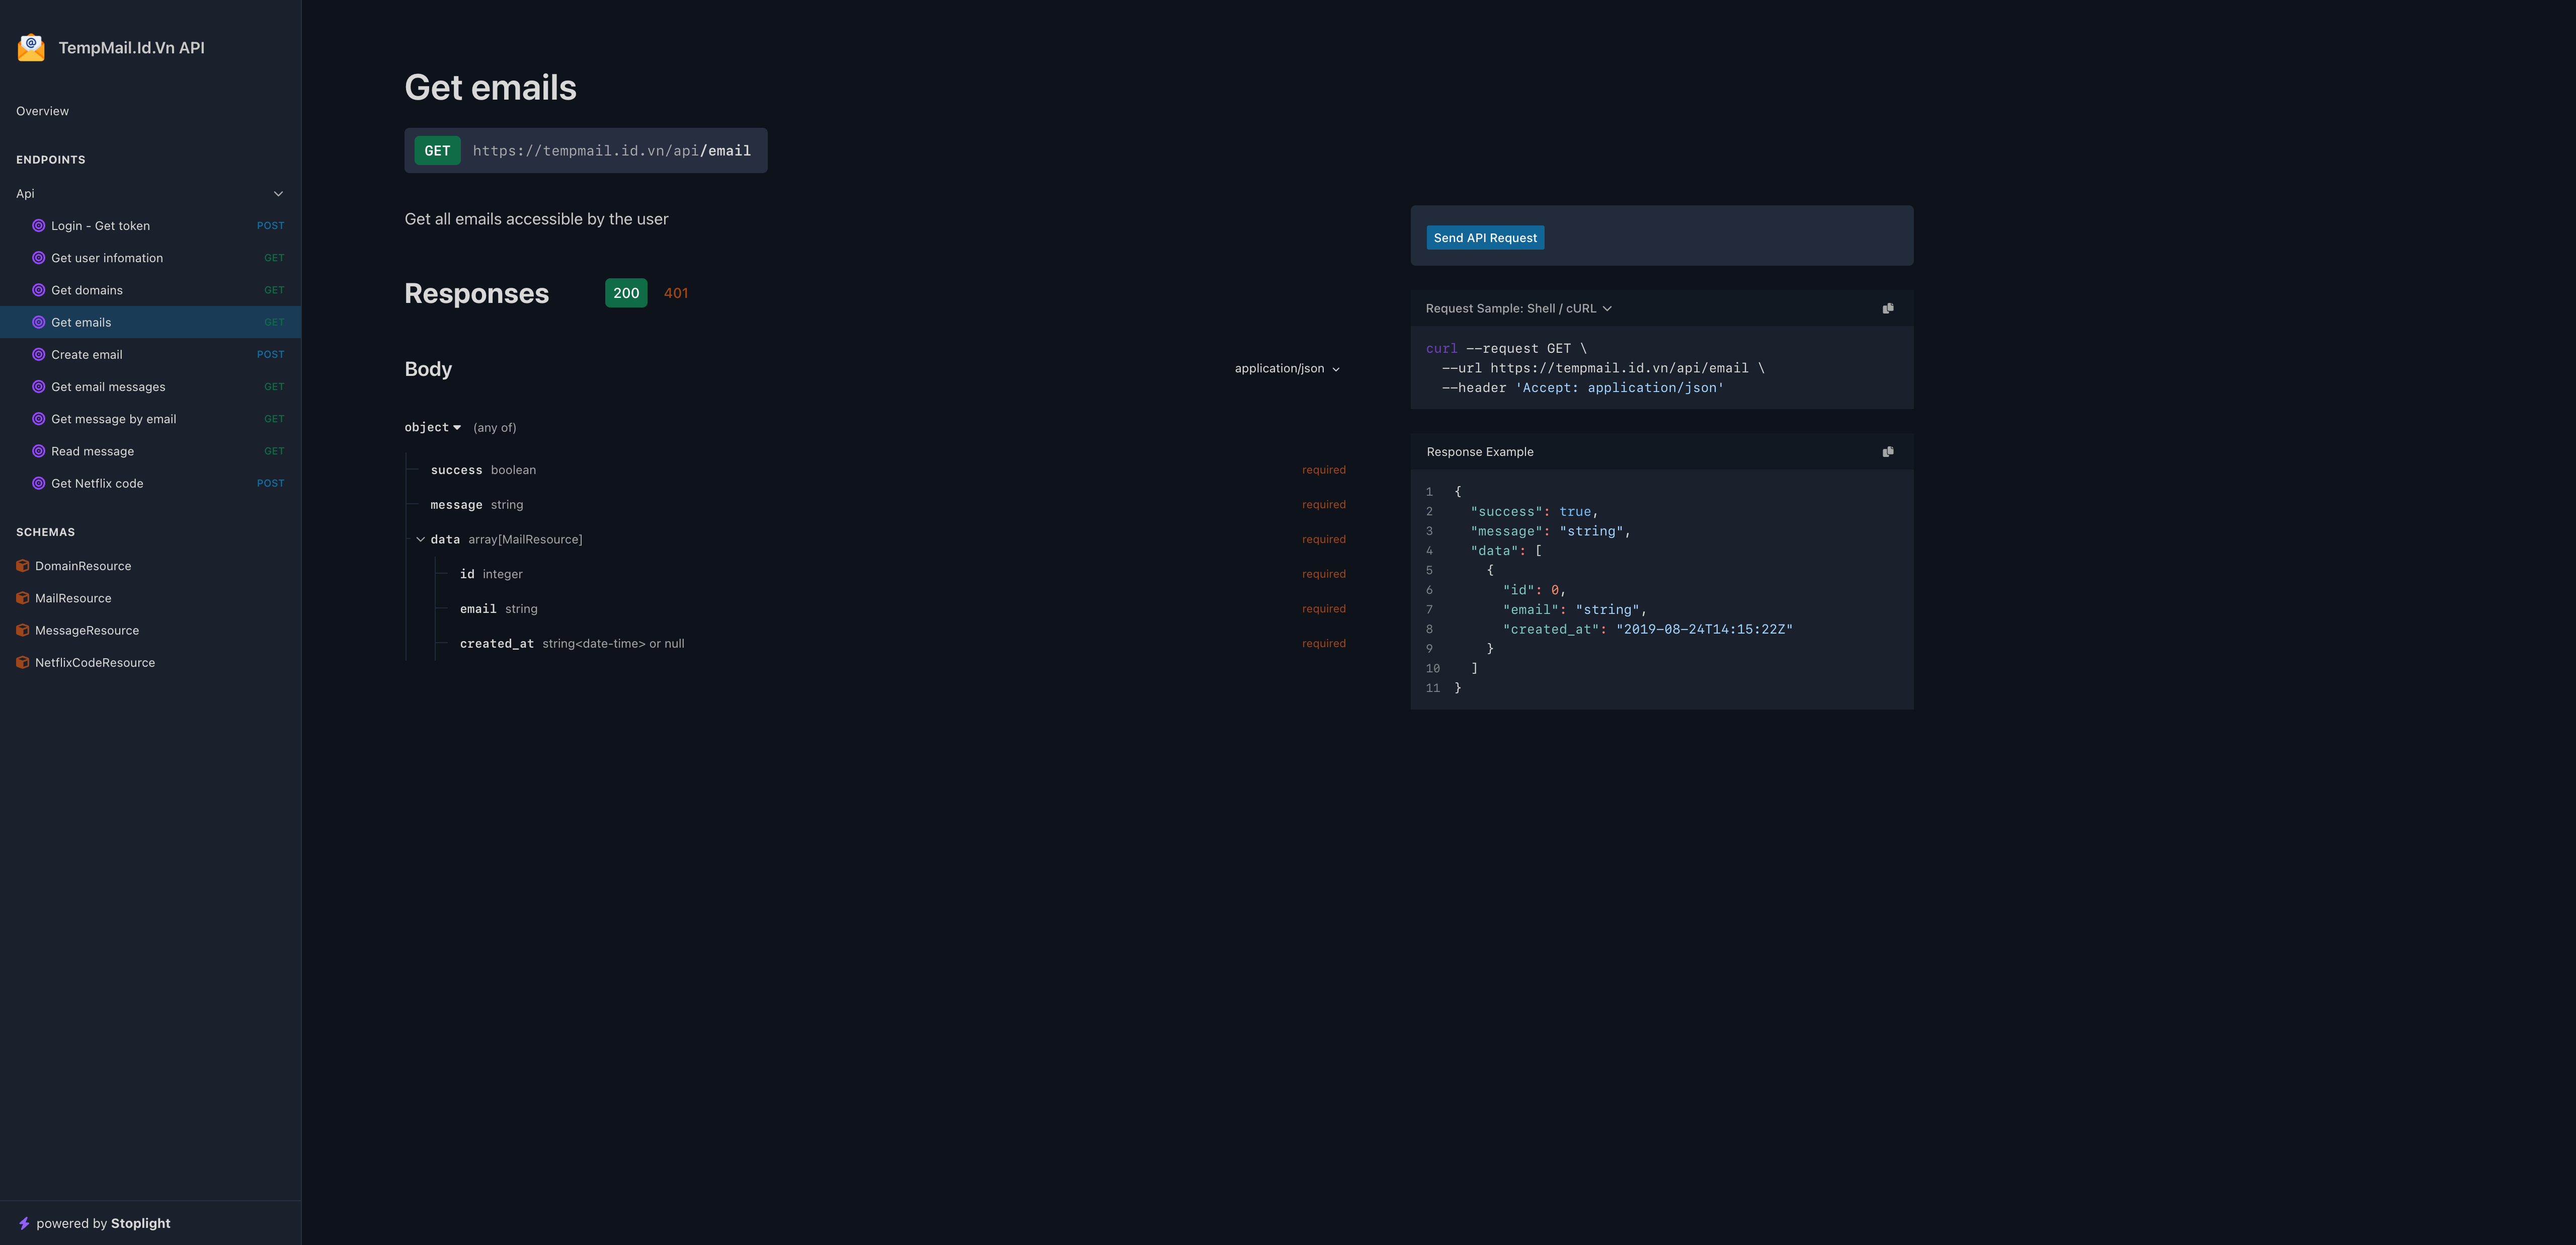Click the Get user infomation endpoint icon
The image size is (2576, 1245).
[x=39, y=258]
